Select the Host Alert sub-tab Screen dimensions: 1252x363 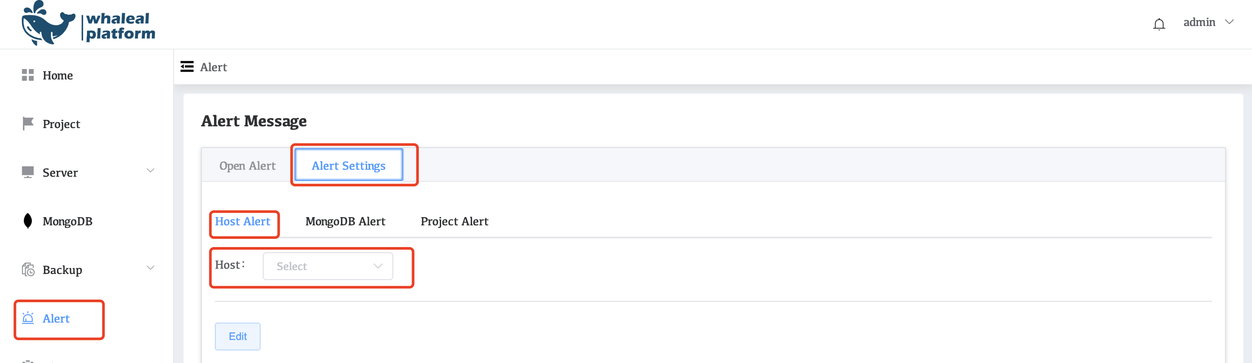243,222
